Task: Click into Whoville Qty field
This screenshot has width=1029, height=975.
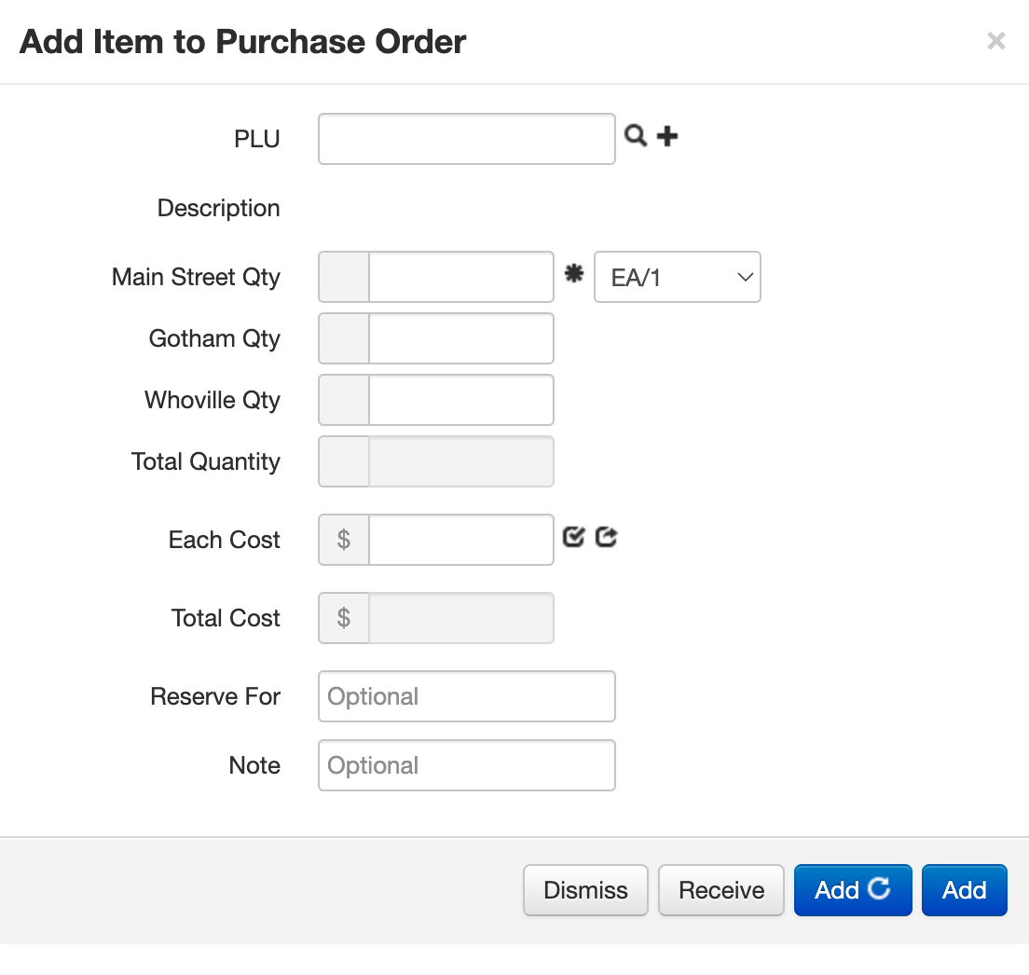Action: (x=460, y=400)
